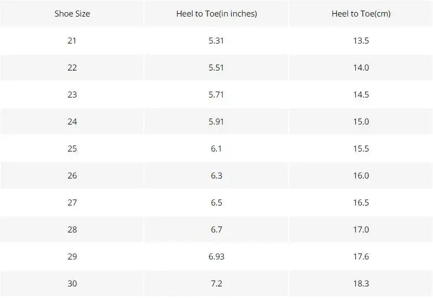Click the Heel to Toe(cm) header
This screenshot has height=298, width=433.
click(361, 14)
